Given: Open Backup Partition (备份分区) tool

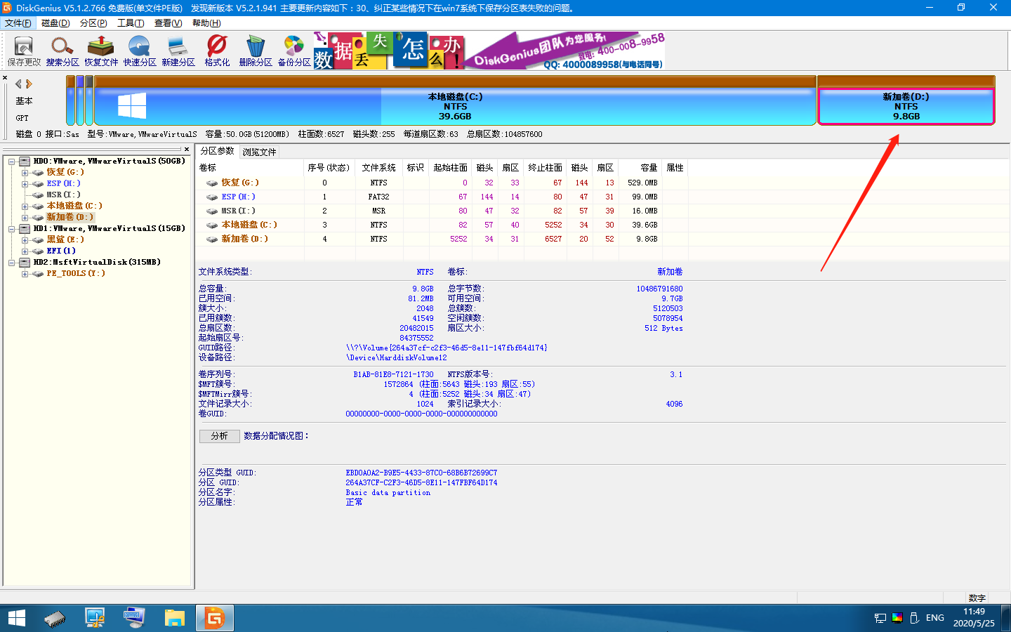Looking at the screenshot, I should coord(294,51).
